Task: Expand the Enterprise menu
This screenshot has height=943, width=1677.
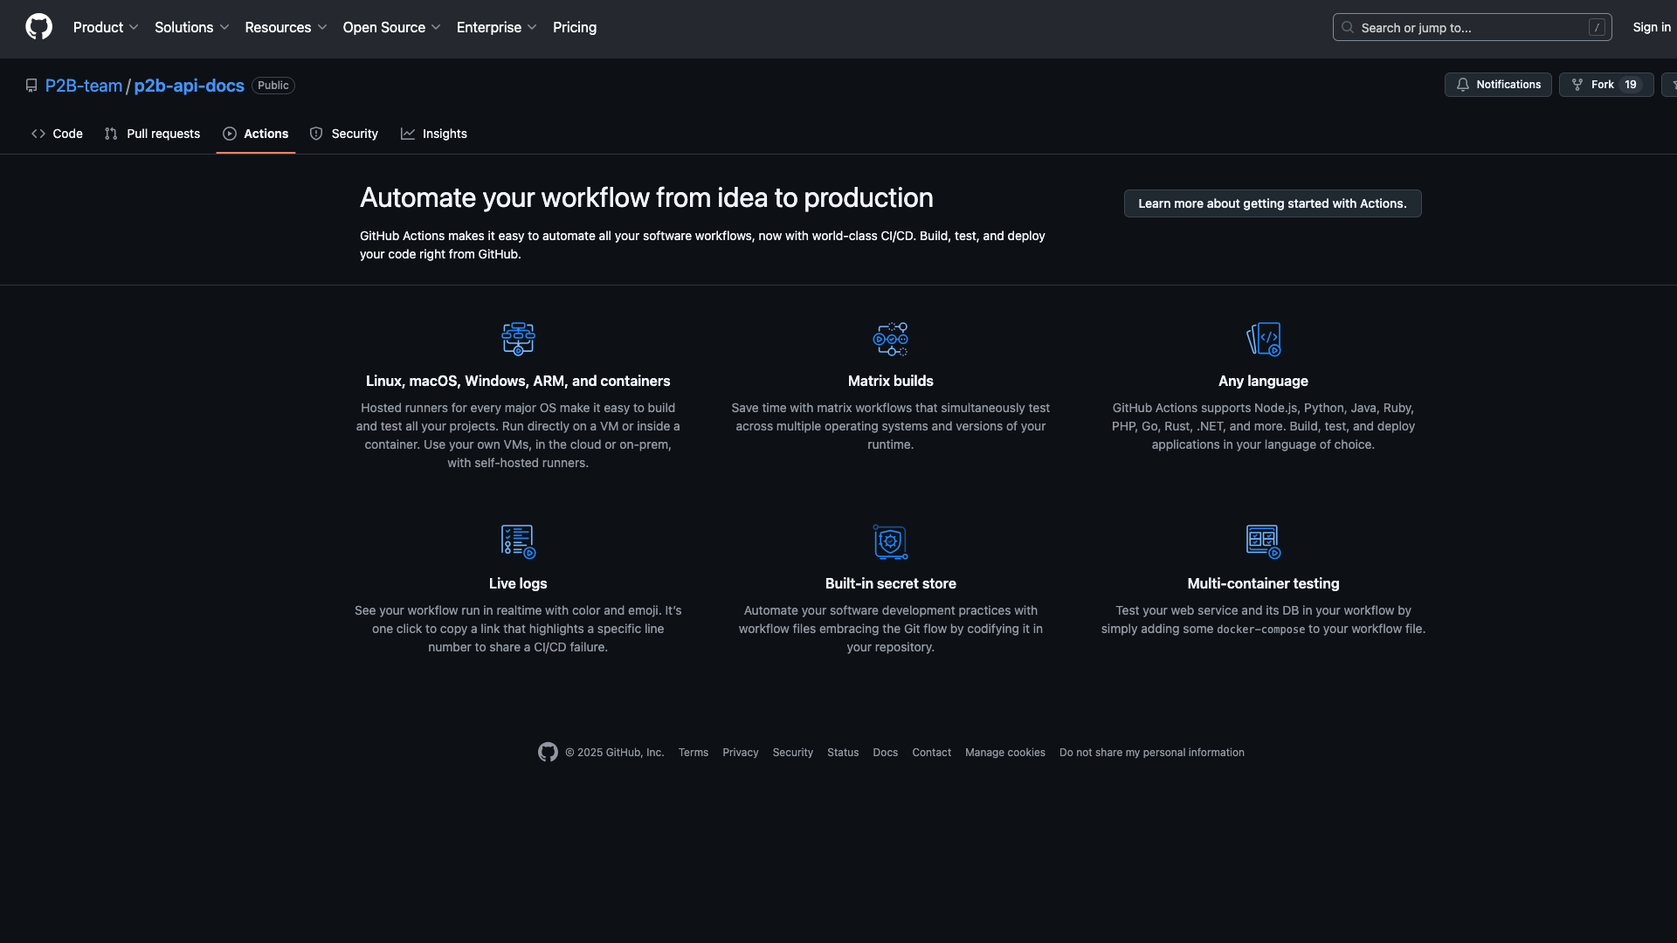Action: (497, 27)
